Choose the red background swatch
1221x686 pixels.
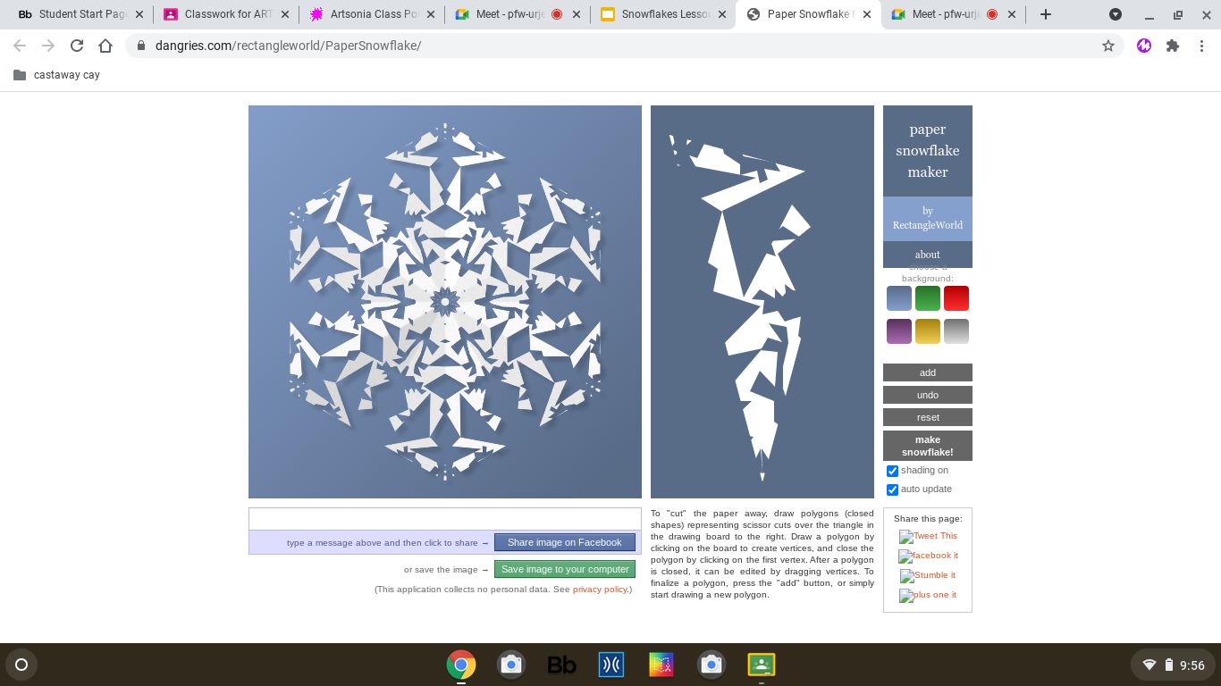coord(956,298)
